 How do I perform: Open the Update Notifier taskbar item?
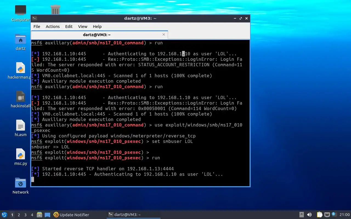click(71, 215)
